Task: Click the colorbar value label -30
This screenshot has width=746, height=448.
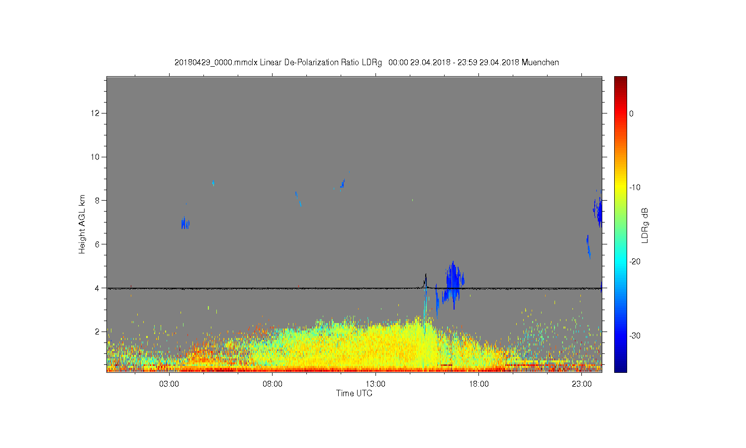Action: [x=634, y=336]
